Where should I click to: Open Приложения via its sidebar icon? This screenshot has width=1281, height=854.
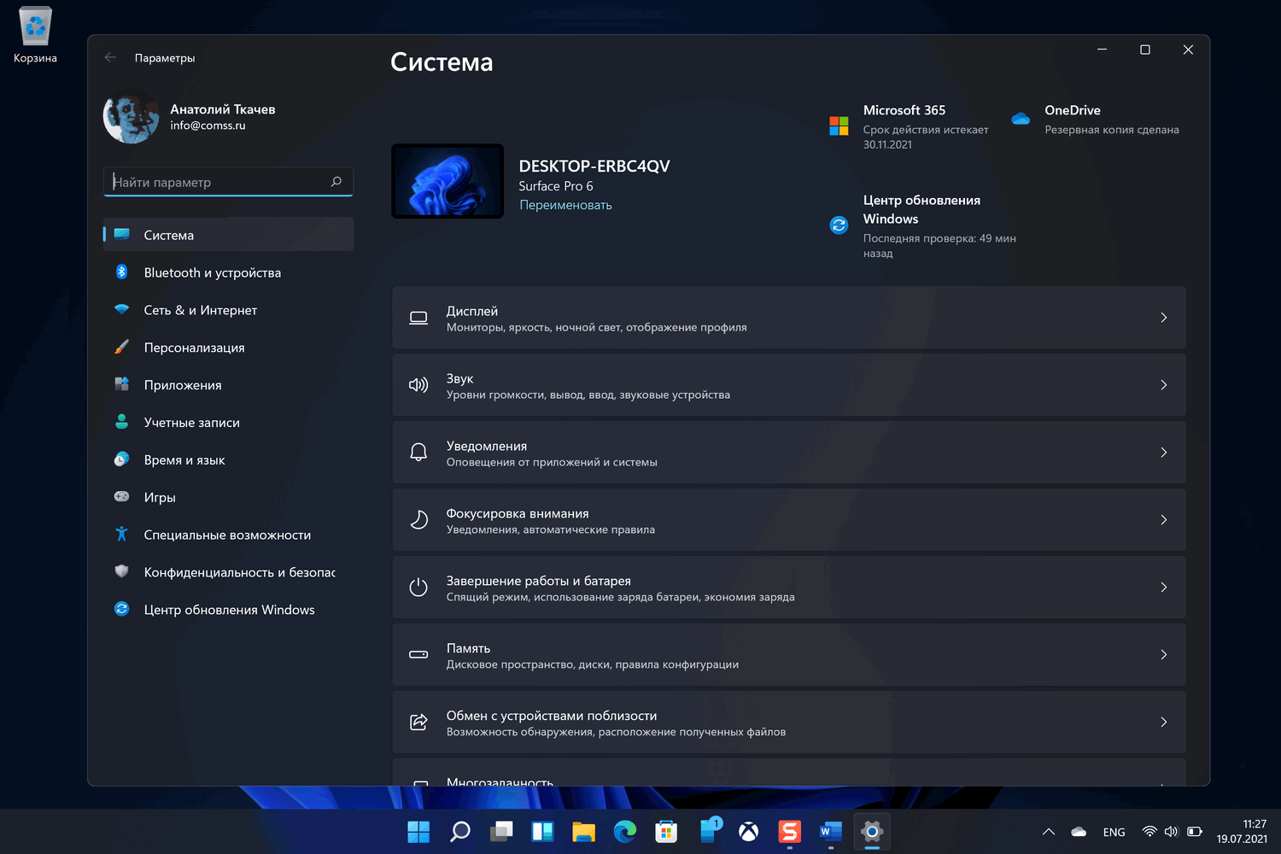121,385
